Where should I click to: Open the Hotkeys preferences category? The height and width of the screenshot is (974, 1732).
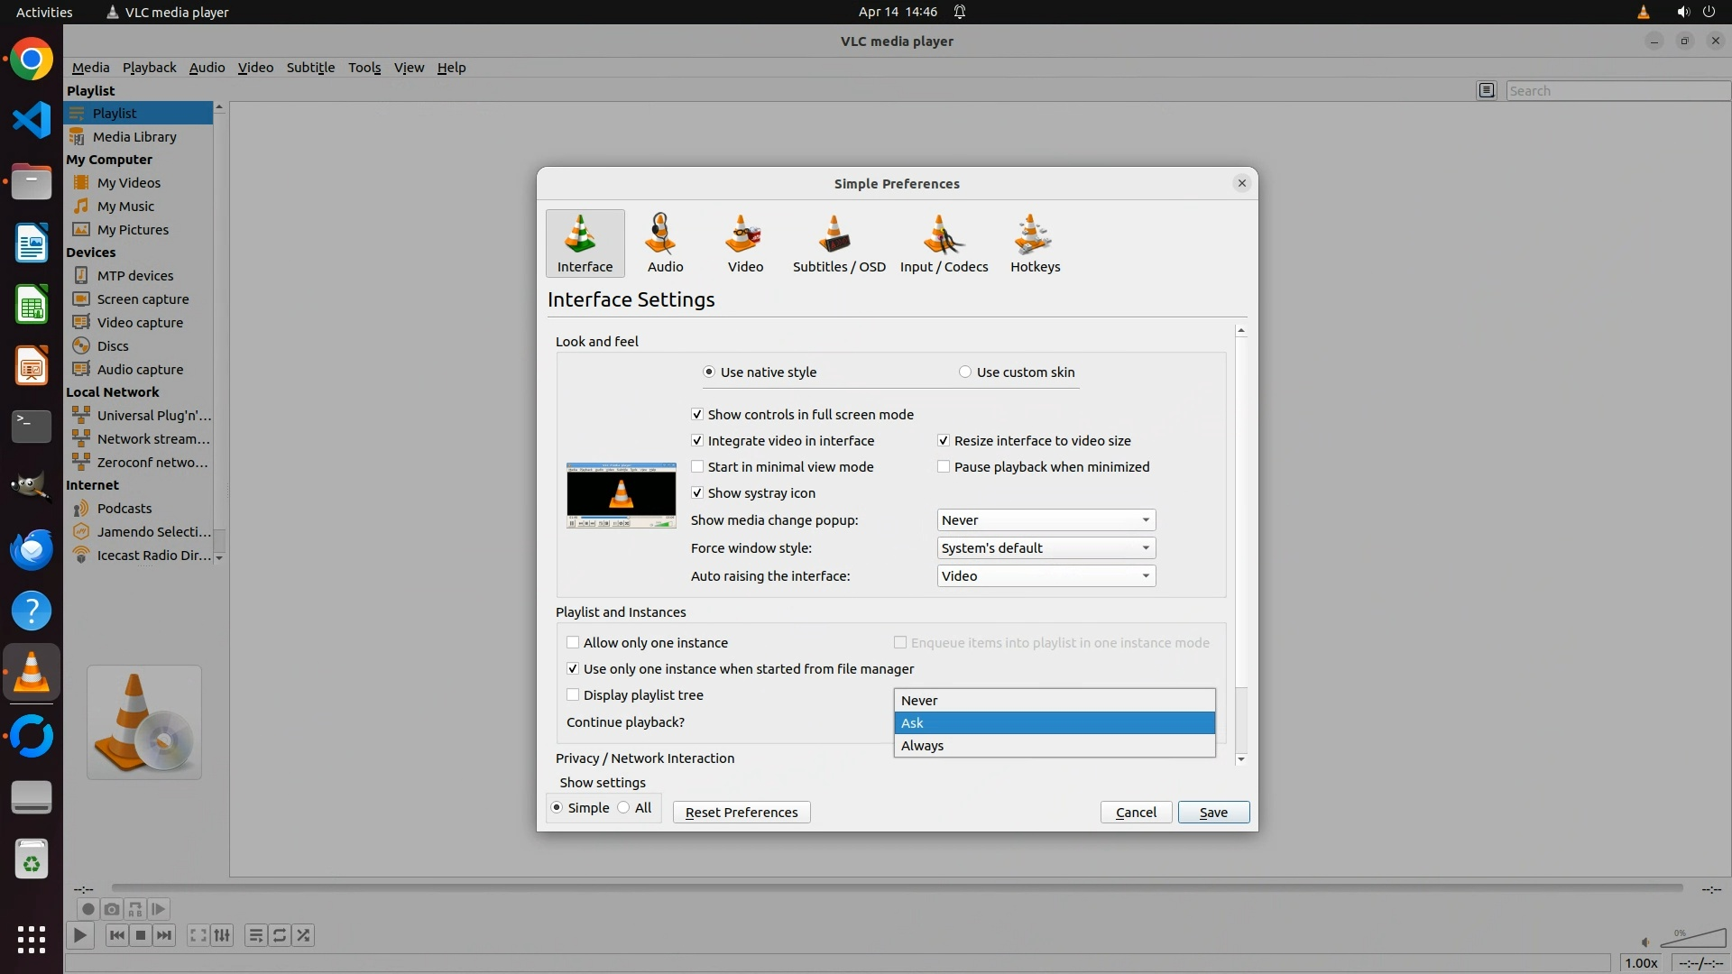click(x=1035, y=243)
